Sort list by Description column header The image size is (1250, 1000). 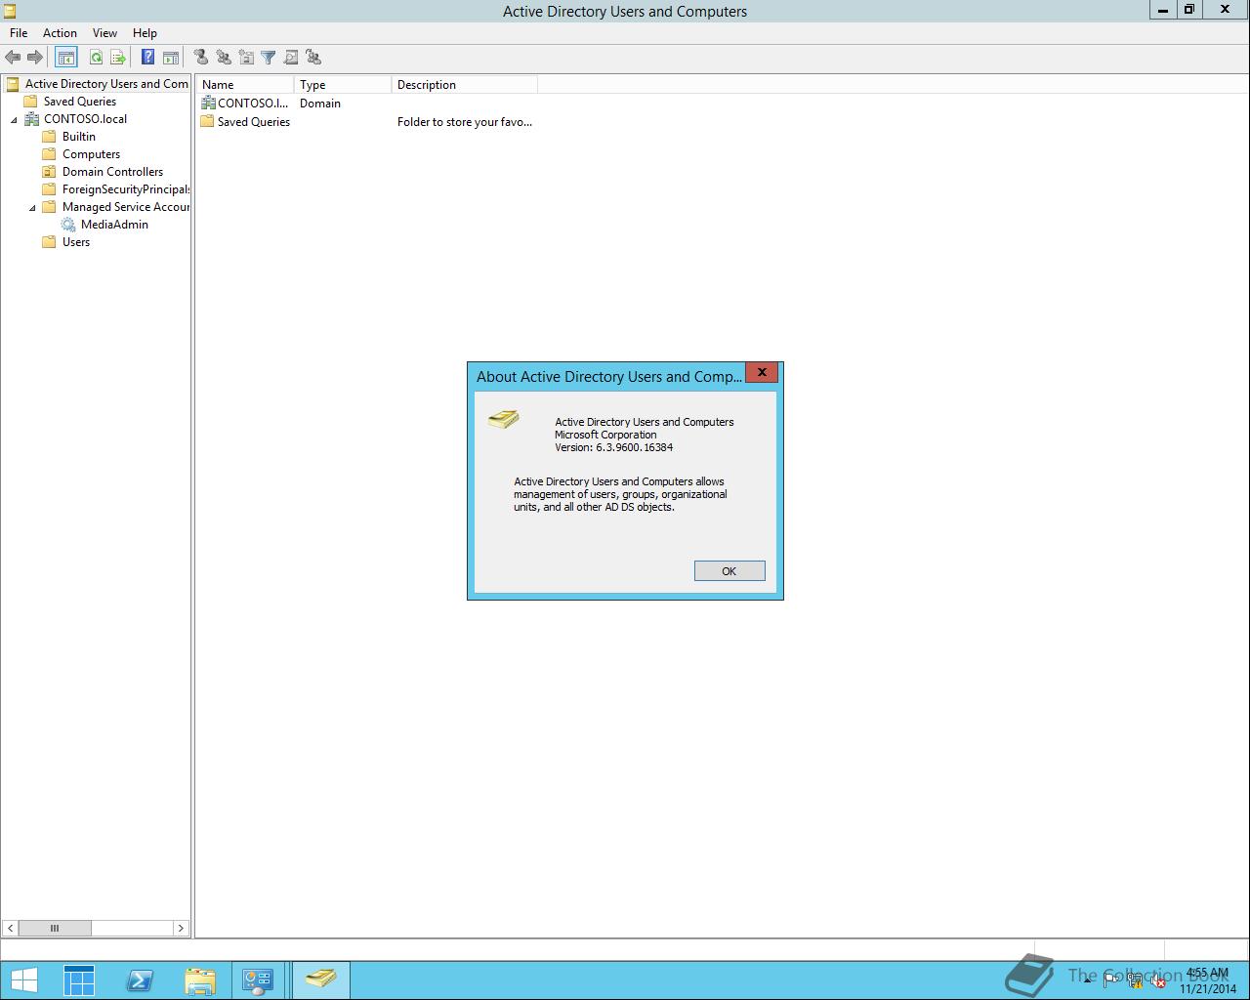(x=465, y=85)
